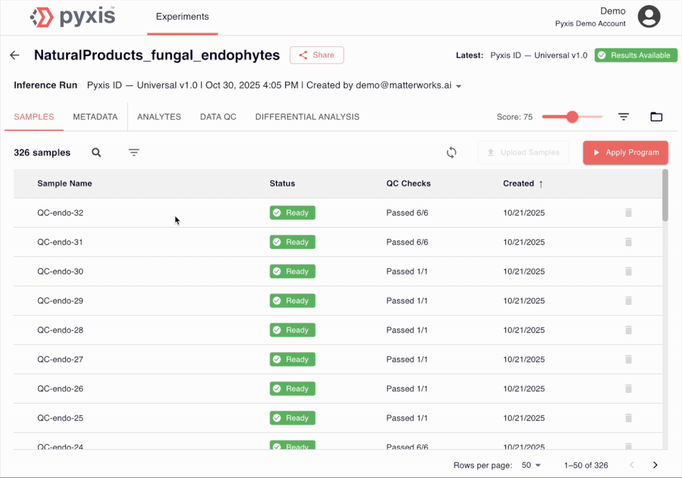Delete sample QC-endo-32 with trash icon

pos(628,213)
